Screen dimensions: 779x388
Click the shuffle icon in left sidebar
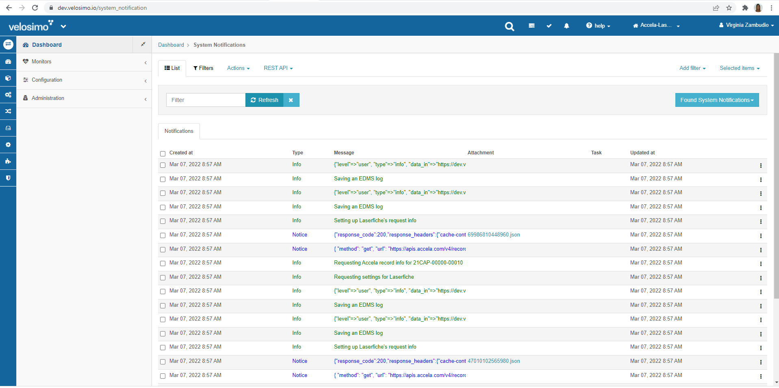[8, 111]
